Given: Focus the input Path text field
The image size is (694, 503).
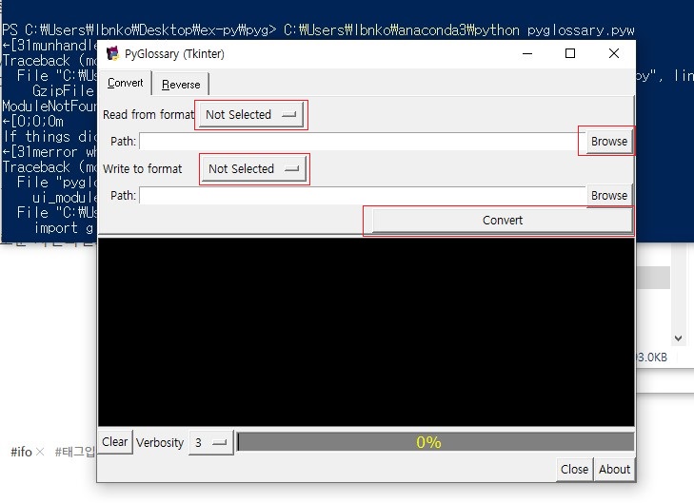Looking at the screenshot, I should [x=362, y=142].
